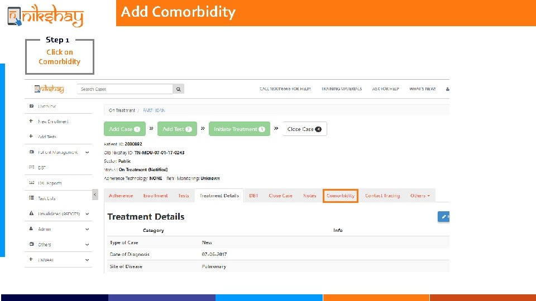The height and width of the screenshot is (301, 536).
Task: Click the Nikshay logo in navbar
Action: (49, 89)
